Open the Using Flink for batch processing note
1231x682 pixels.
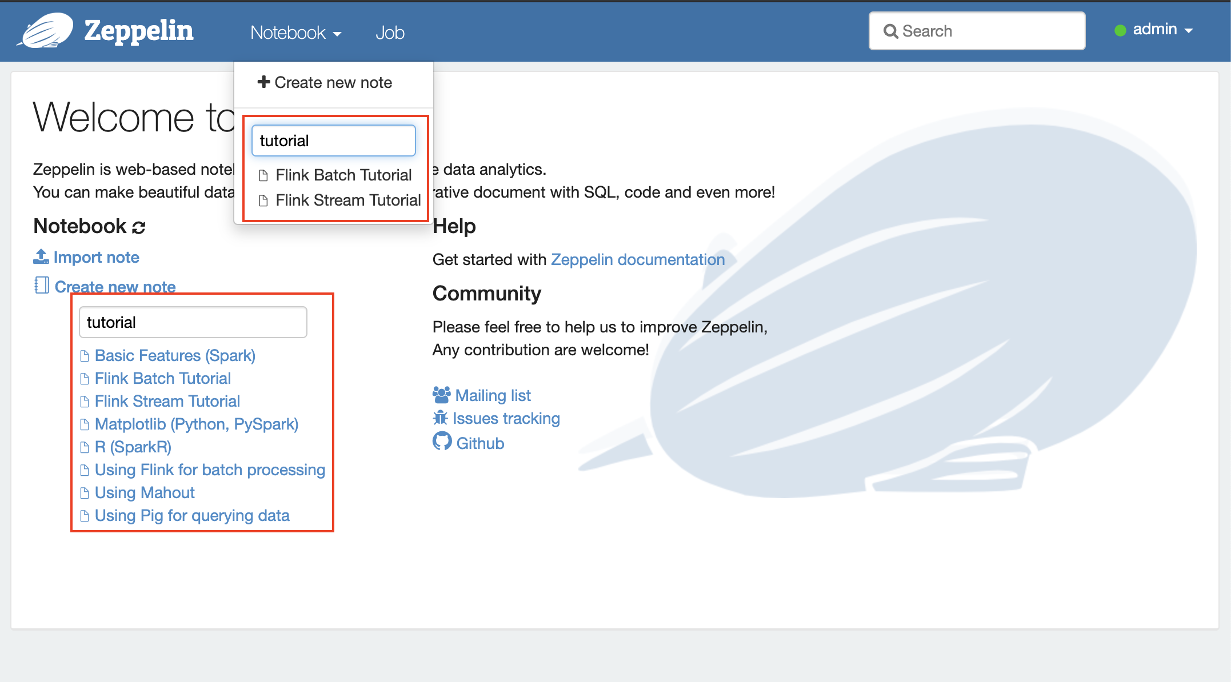210,470
